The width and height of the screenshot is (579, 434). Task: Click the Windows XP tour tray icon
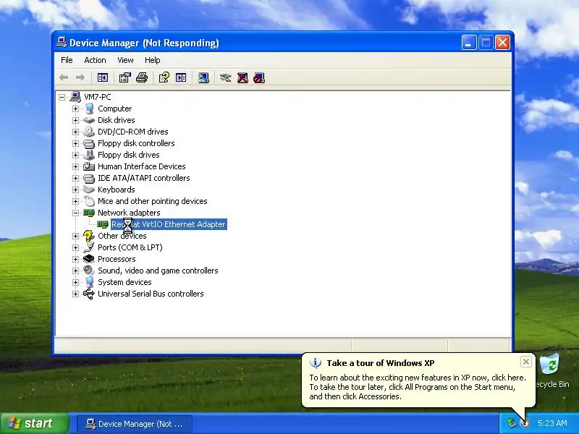[524, 423]
